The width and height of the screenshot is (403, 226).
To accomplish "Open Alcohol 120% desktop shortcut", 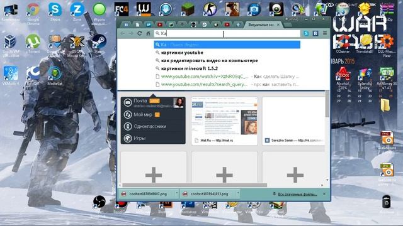I will pyautogui.click(x=343, y=78).
